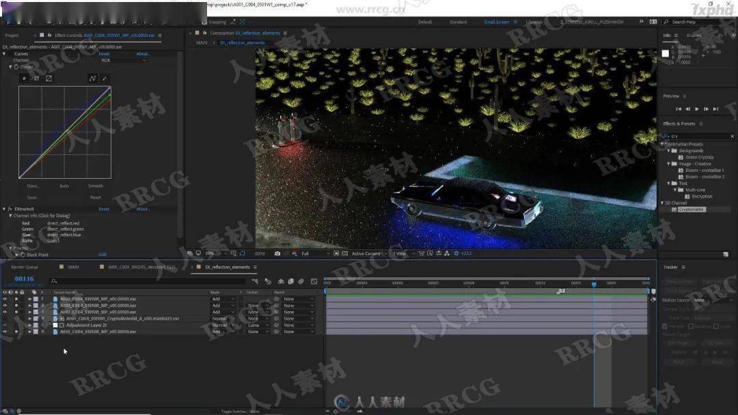This screenshot has width=738, height=415.
Task: Open the Curves Channel RGB dropdown
Action: (x=123, y=60)
